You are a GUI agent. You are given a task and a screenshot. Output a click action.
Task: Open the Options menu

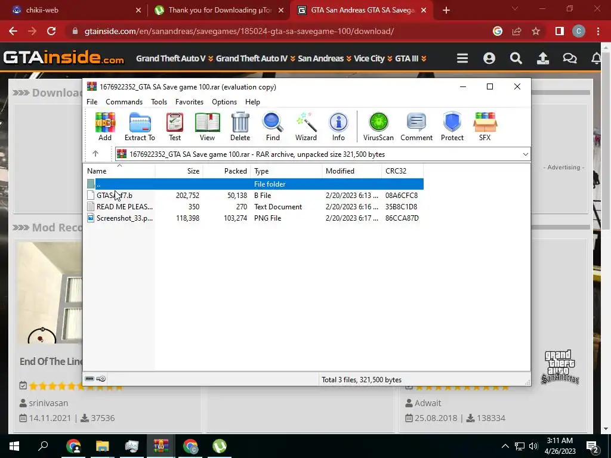tap(224, 101)
